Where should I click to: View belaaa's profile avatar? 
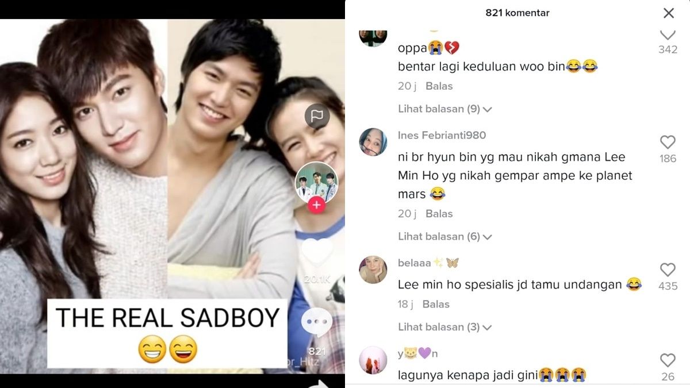373,270
